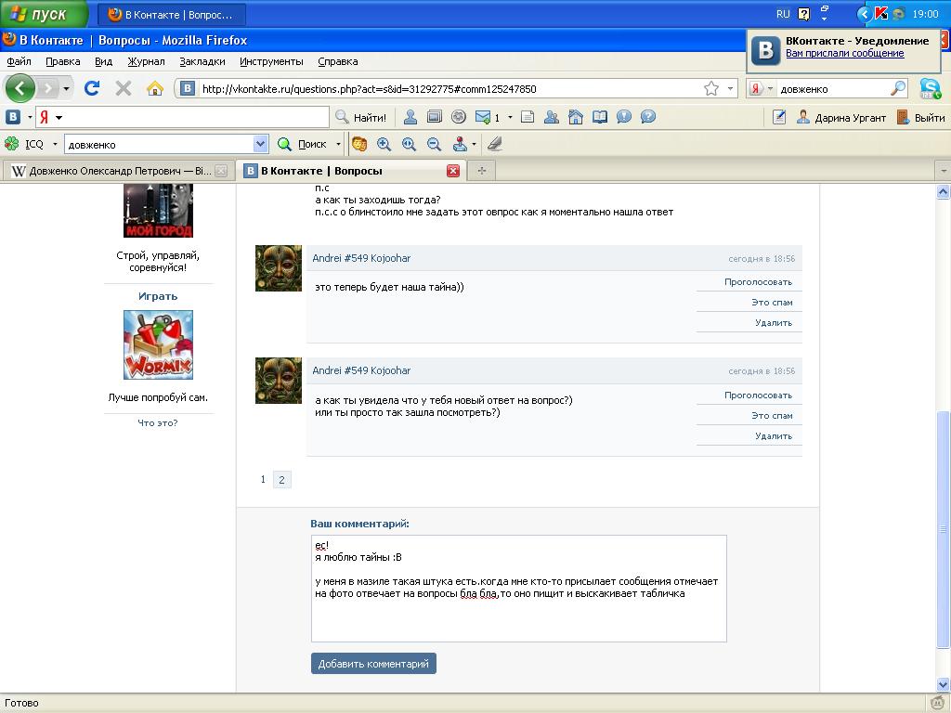
Task: Open messages envelope icon in VK toolbar
Action: point(483,117)
